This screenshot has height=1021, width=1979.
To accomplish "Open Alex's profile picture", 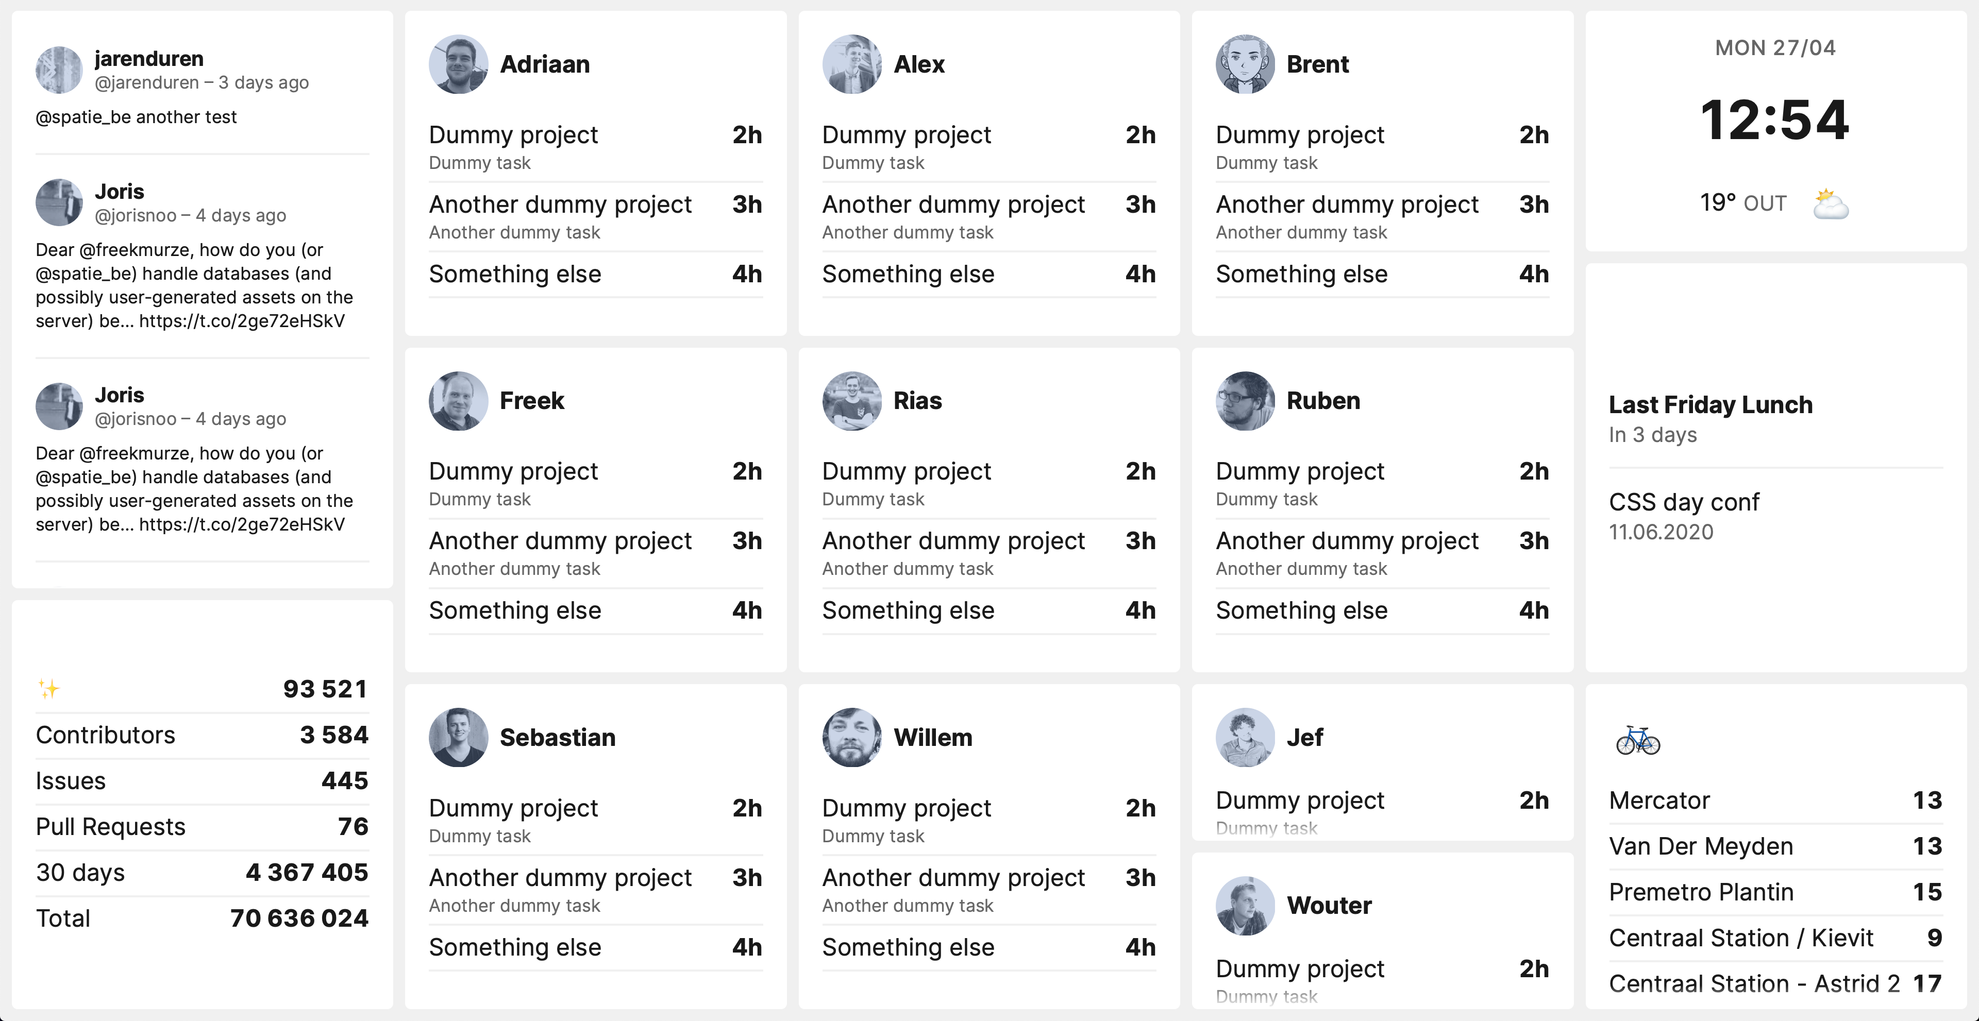I will (851, 64).
